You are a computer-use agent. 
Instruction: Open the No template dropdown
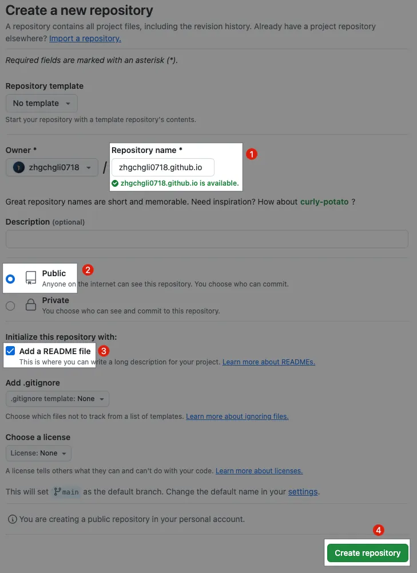pos(41,103)
